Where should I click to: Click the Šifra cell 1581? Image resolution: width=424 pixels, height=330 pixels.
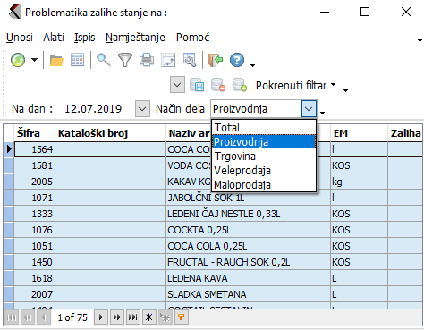35,165
